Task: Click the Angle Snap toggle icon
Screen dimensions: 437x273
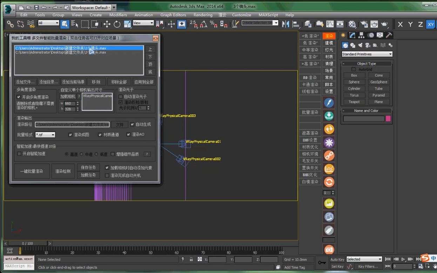Action: click(x=203, y=24)
